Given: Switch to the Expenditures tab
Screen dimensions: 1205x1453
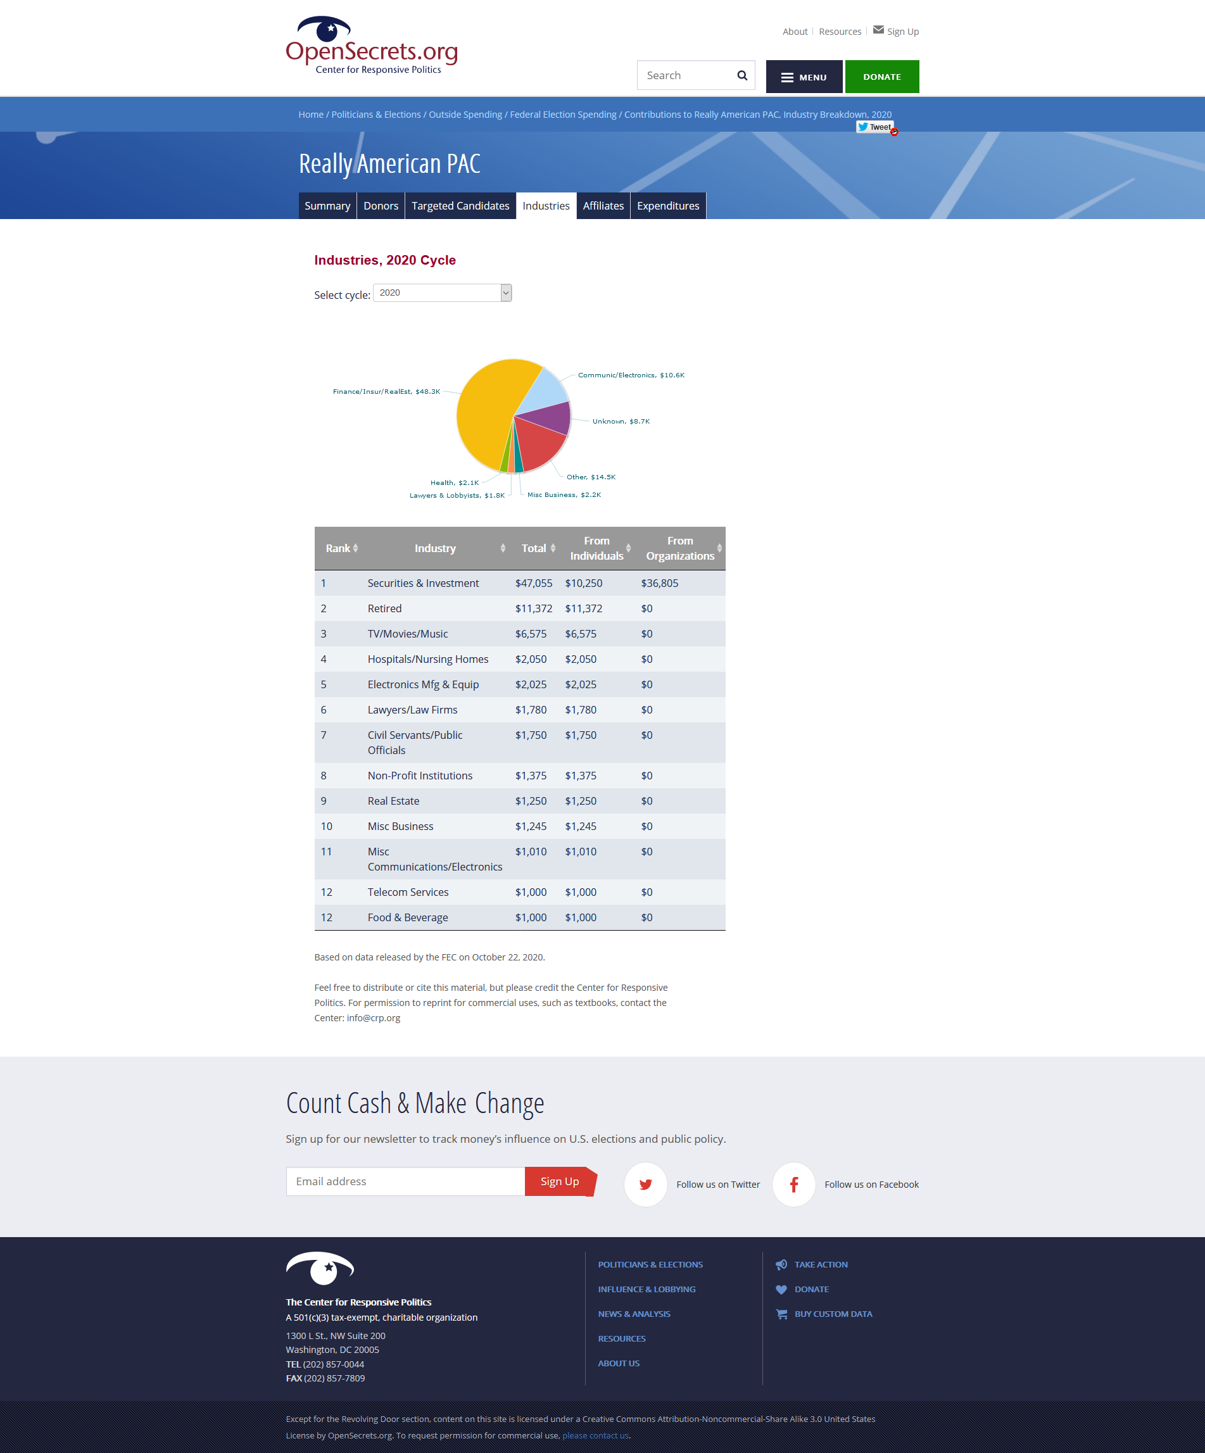Looking at the screenshot, I should tap(668, 206).
